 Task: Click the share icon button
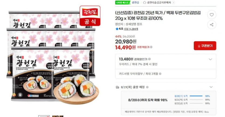[x=212, y=25]
